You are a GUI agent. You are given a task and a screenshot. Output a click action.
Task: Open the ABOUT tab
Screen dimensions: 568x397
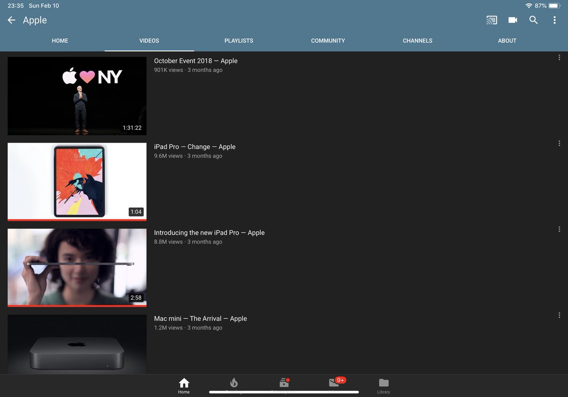coord(507,41)
